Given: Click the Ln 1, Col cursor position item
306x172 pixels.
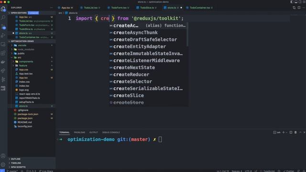Looking at the screenshot, I should [222, 171].
